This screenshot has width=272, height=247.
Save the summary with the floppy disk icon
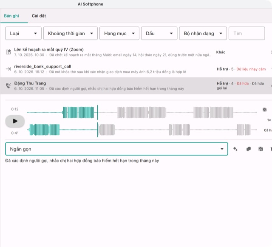(x=261, y=149)
